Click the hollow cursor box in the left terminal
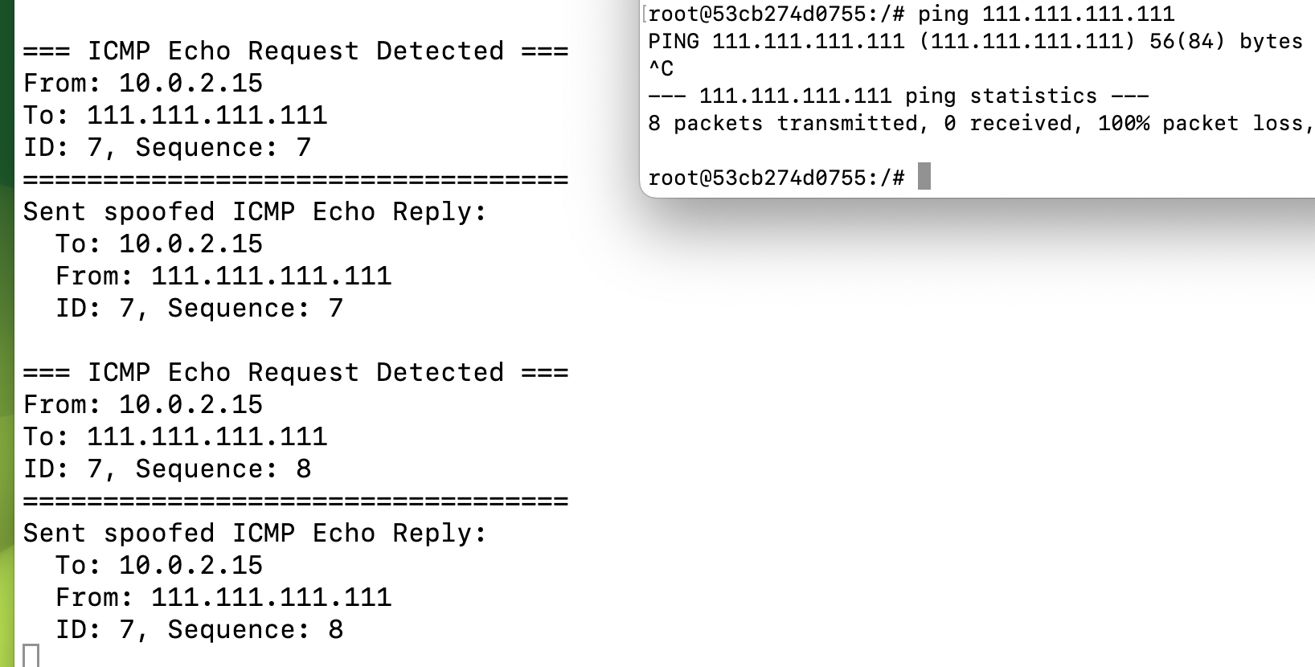The image size is (1315, 667). [31, 655]
